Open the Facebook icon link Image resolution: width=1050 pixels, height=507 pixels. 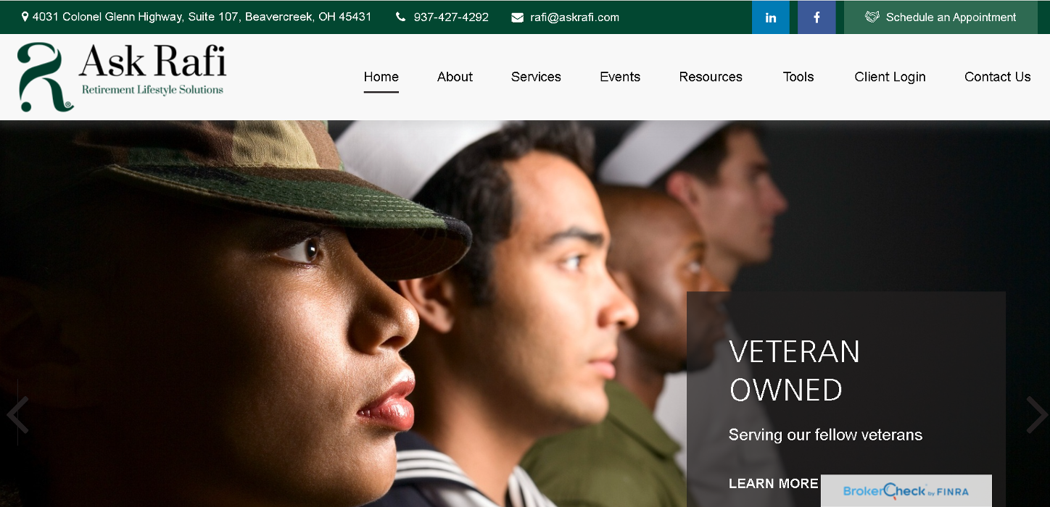817,17
